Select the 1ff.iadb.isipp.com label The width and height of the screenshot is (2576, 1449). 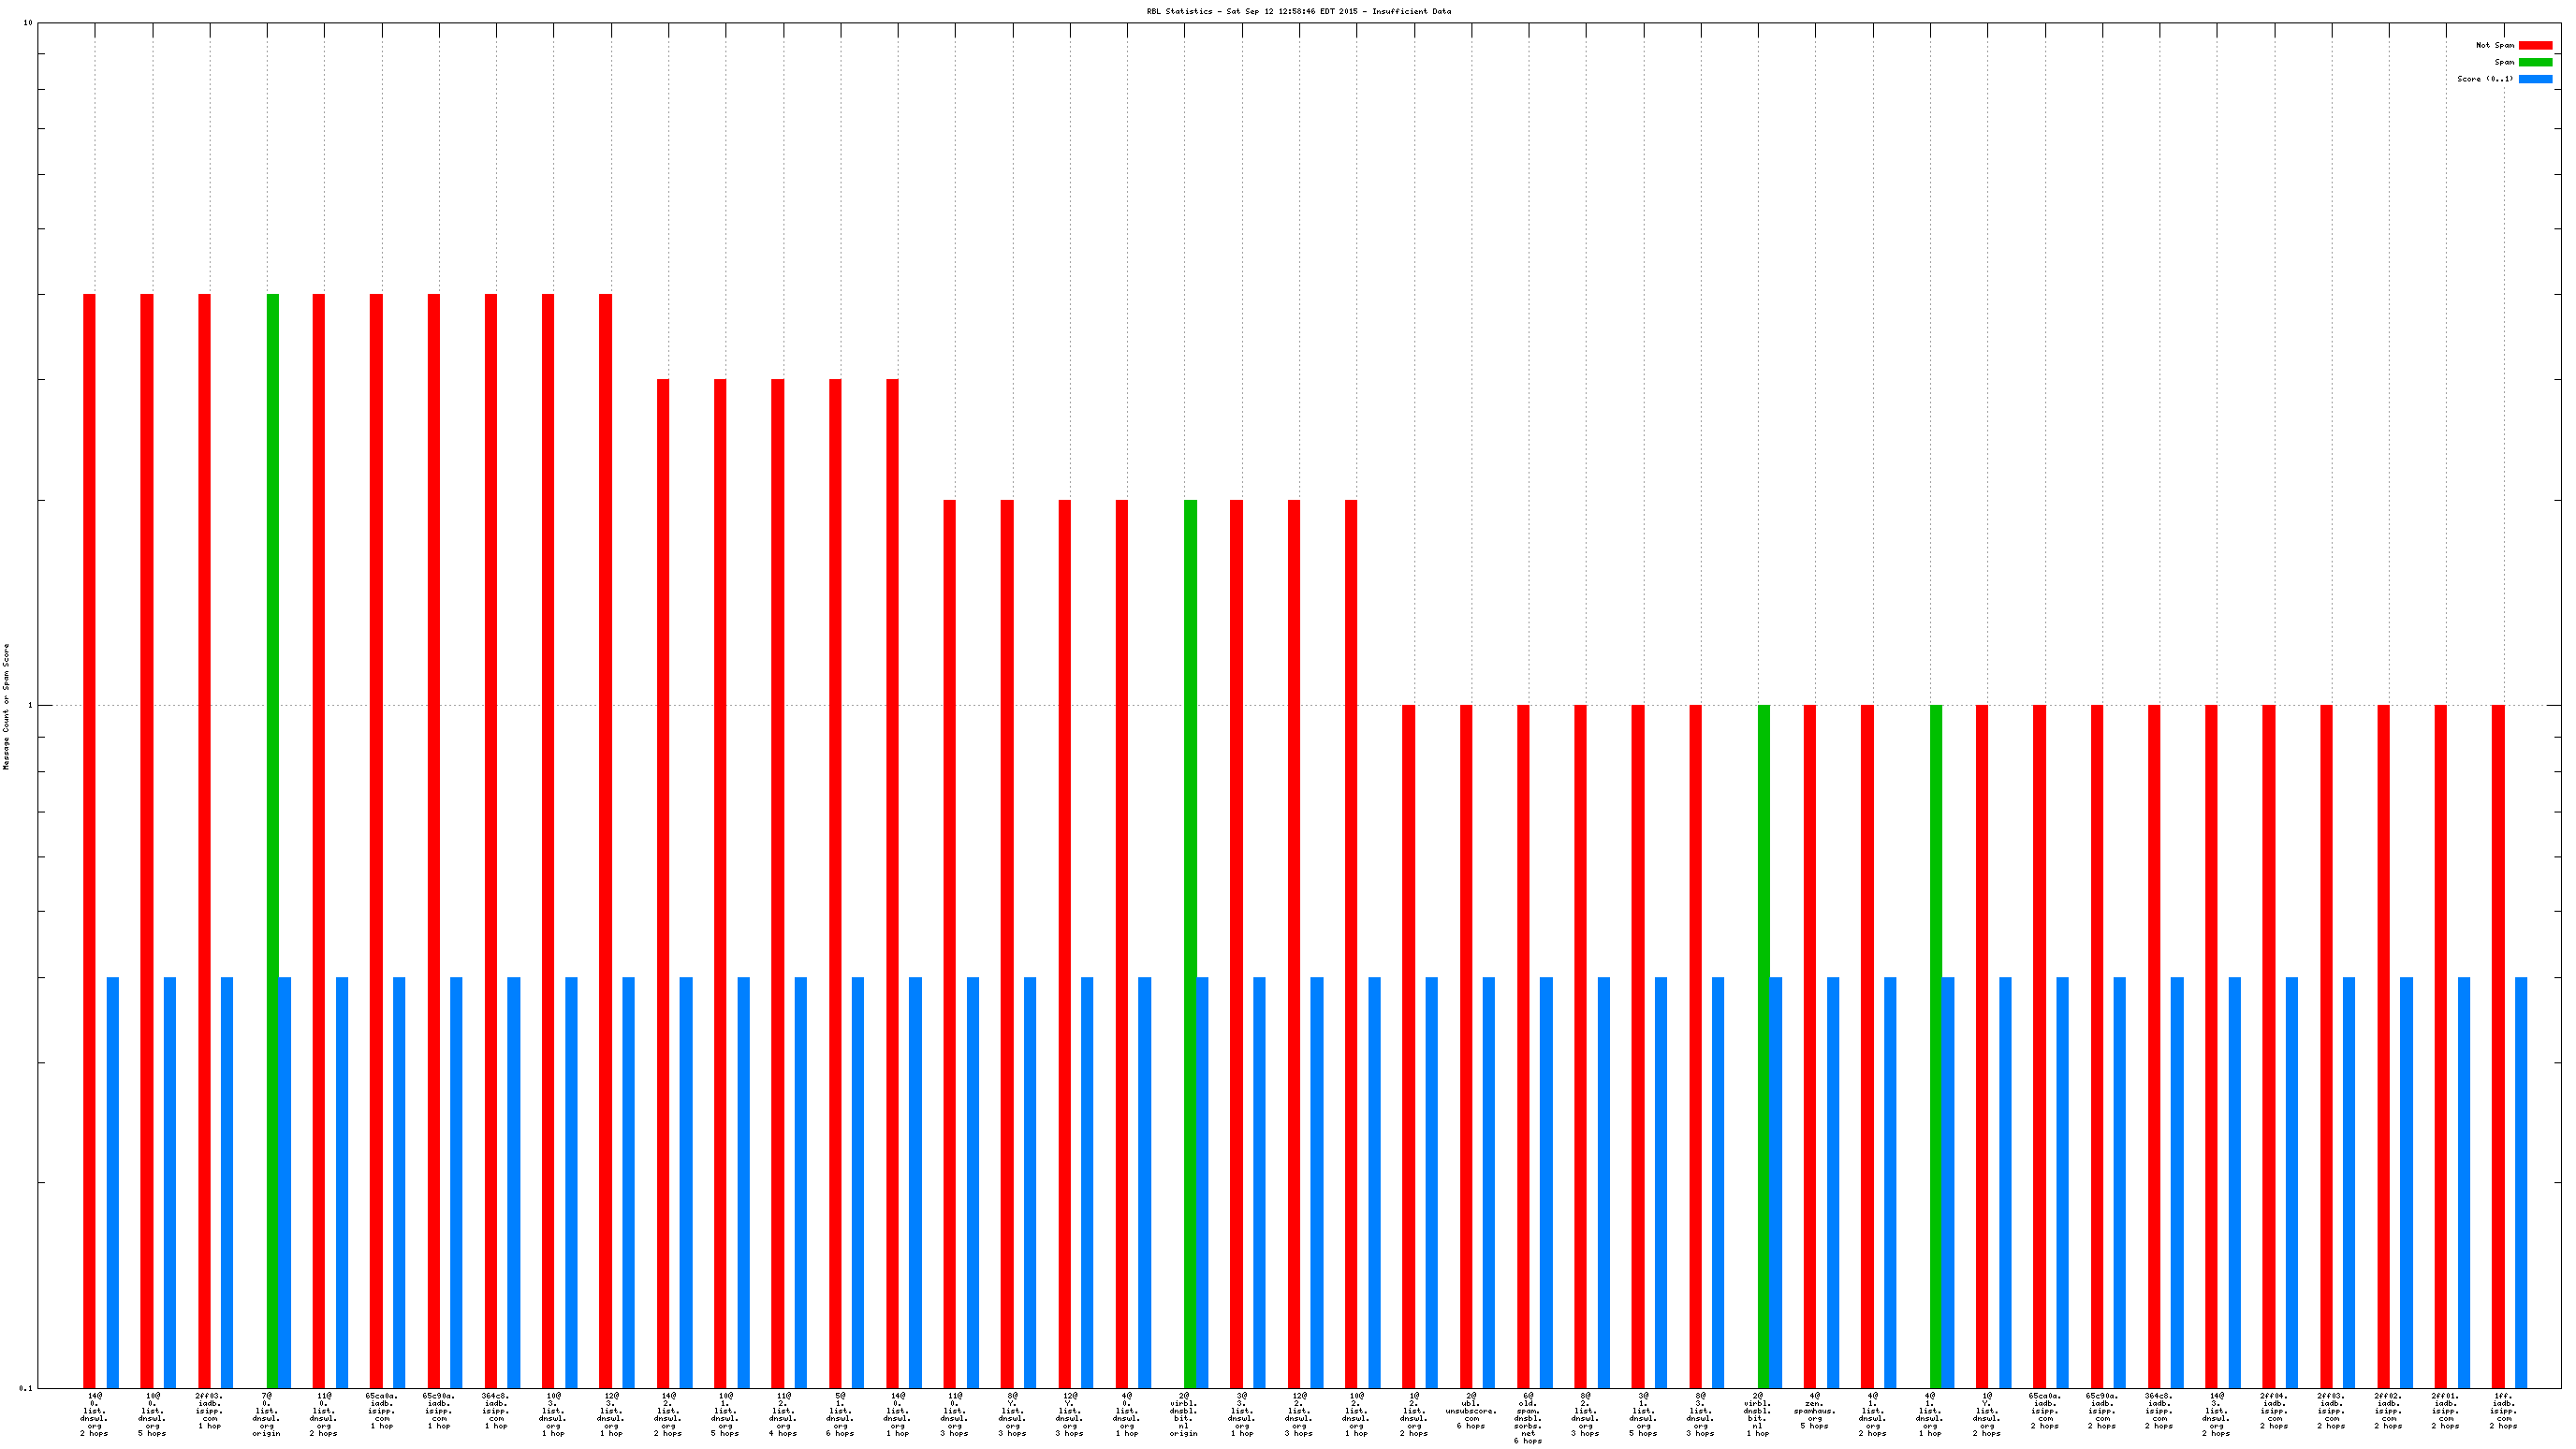tap(2502, 1410)
